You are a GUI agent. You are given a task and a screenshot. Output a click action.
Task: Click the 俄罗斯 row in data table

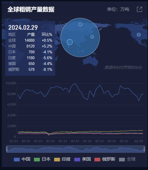[x=30, y=69]
